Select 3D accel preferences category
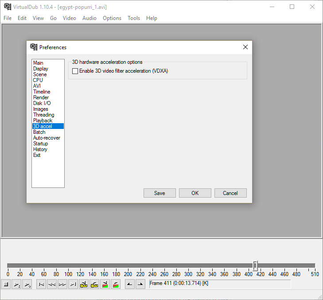The image size is (323, 300). coord(48,126)
